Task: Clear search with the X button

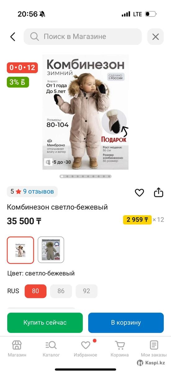Action: (155, 37)
